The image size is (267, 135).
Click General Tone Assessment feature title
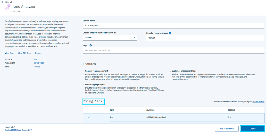pos(97,71)
